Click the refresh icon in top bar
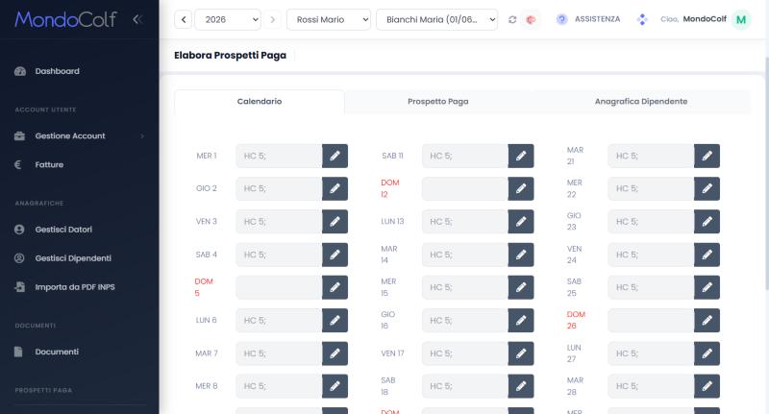 512,19
